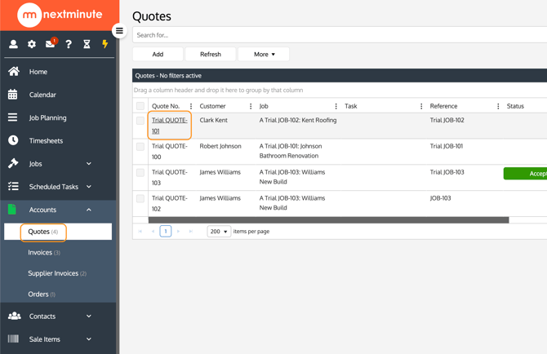Select the Trial QUOTE-101 row checkbox
Screen dimensions: 547x354
click(x=140, y=121)
